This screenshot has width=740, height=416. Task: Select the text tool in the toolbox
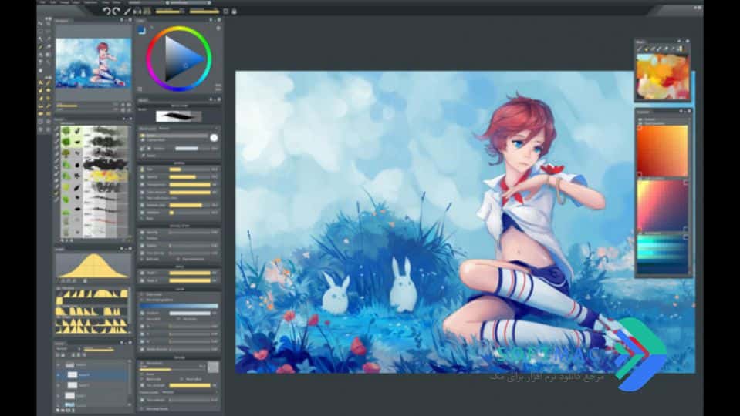[x=41, y=62]
